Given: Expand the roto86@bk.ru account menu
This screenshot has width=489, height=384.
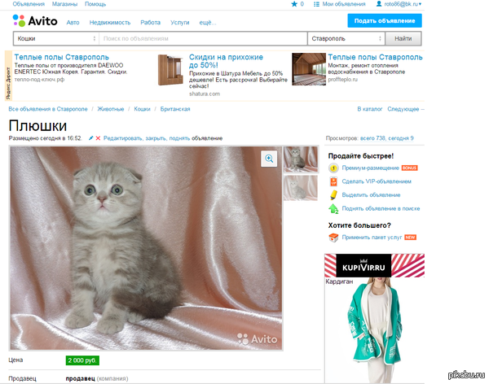Looking at the screenshot, I should (x=399, y=4).
